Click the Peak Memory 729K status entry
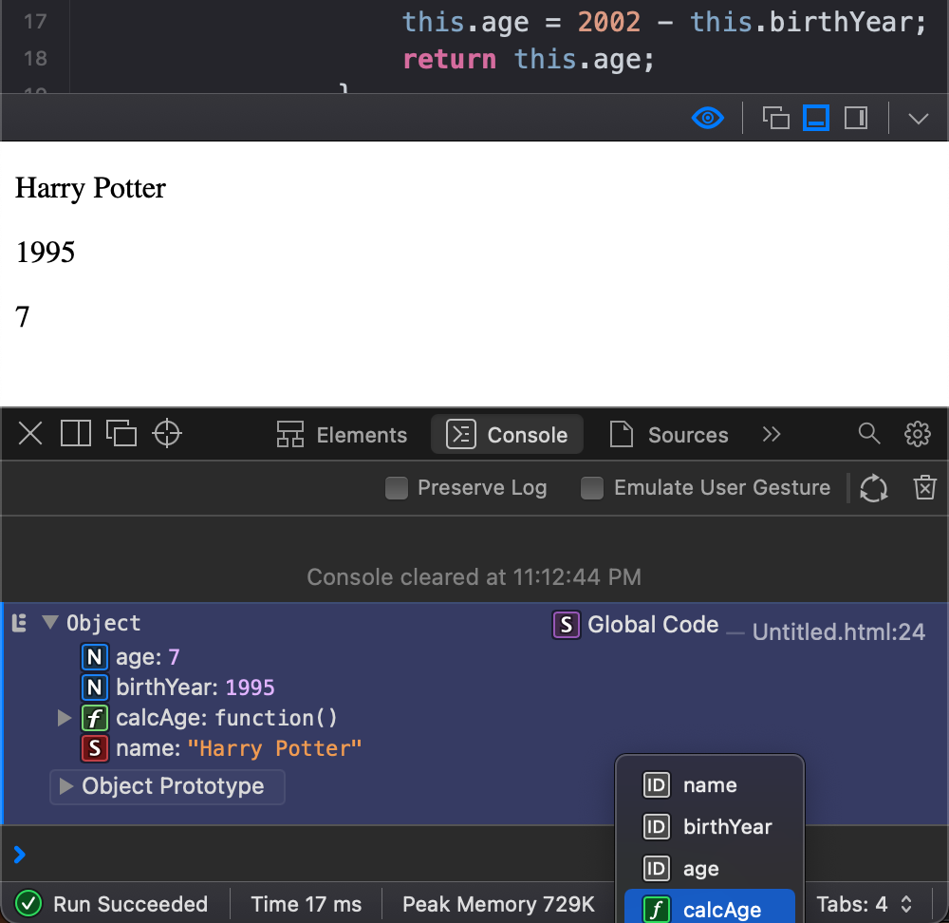949x923 pixels. pos(499,904)
